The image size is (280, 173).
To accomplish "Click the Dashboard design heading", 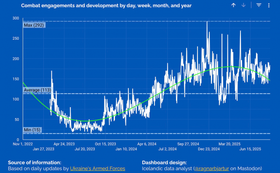I will tap(164, 162).
